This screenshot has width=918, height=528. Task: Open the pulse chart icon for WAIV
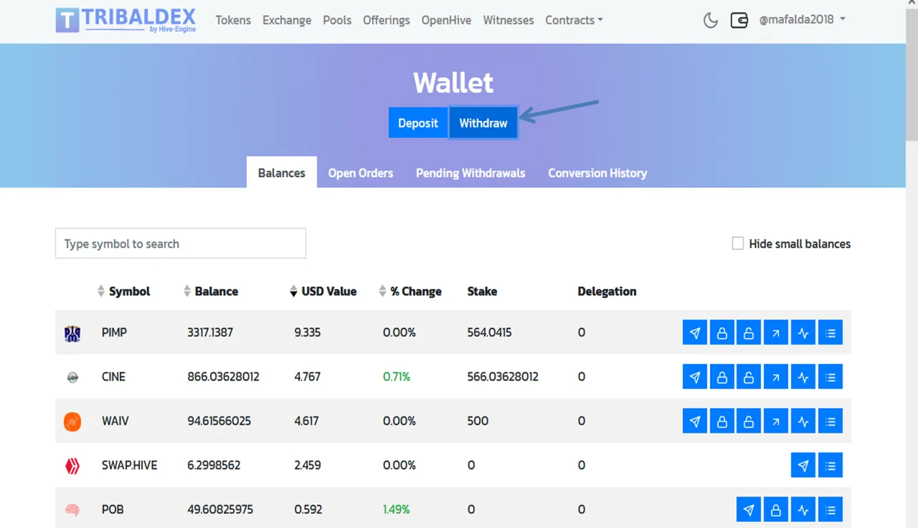click(803, 421)
